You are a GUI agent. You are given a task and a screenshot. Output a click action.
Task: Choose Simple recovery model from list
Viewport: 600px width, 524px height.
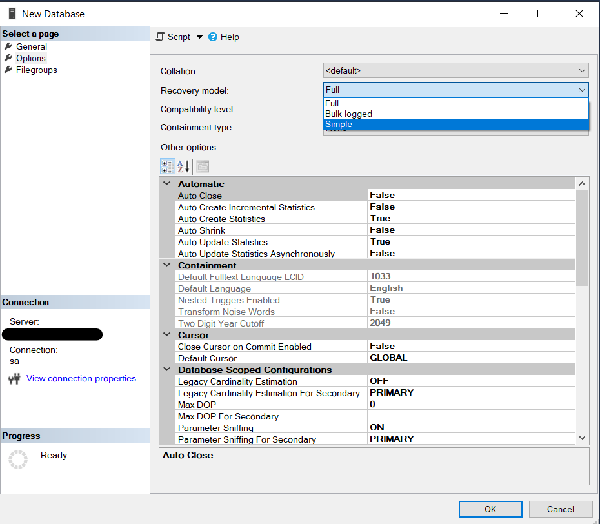click(339, 125)
